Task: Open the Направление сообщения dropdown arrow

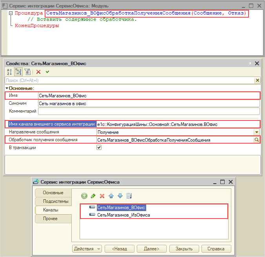Action: 257,132
